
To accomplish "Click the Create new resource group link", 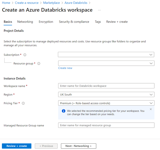I will 65,68.
